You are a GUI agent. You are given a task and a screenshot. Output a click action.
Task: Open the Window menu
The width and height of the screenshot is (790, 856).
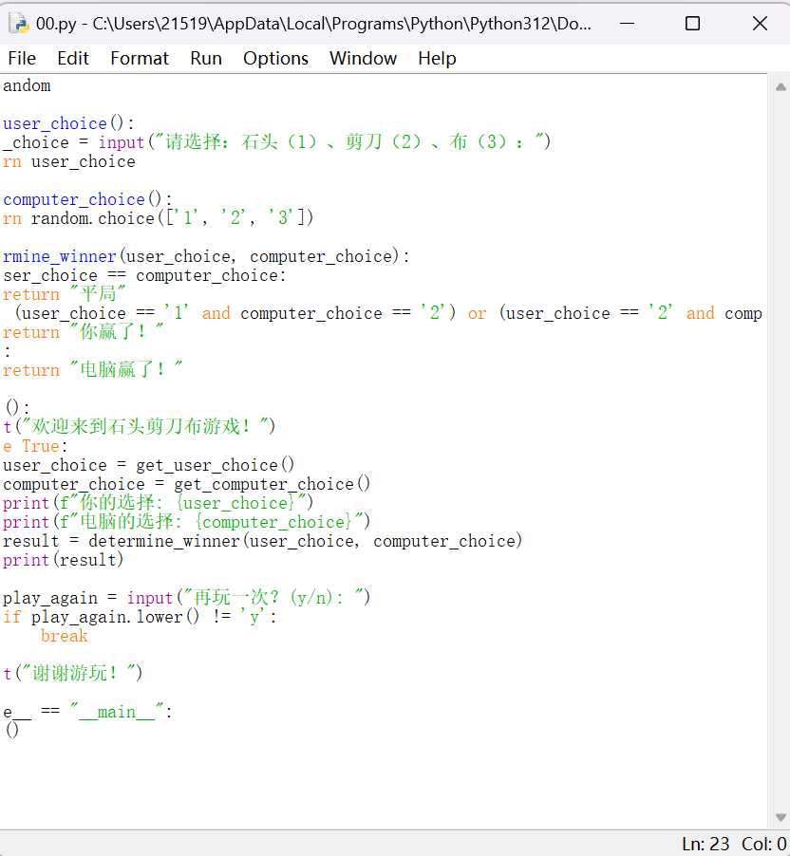pyautogui.click(x=363, y=58)
